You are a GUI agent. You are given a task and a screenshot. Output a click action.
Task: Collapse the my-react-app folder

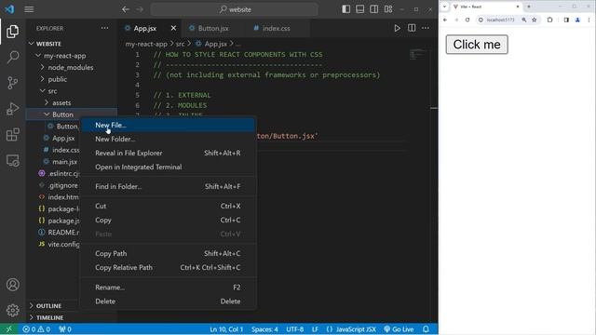(61, 56)
